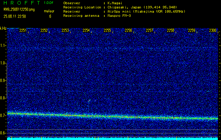Image resolution: width=221 pixels, height=140 pixels.
Task: Click the version number 1.0.0f
Action: (48, 3)
